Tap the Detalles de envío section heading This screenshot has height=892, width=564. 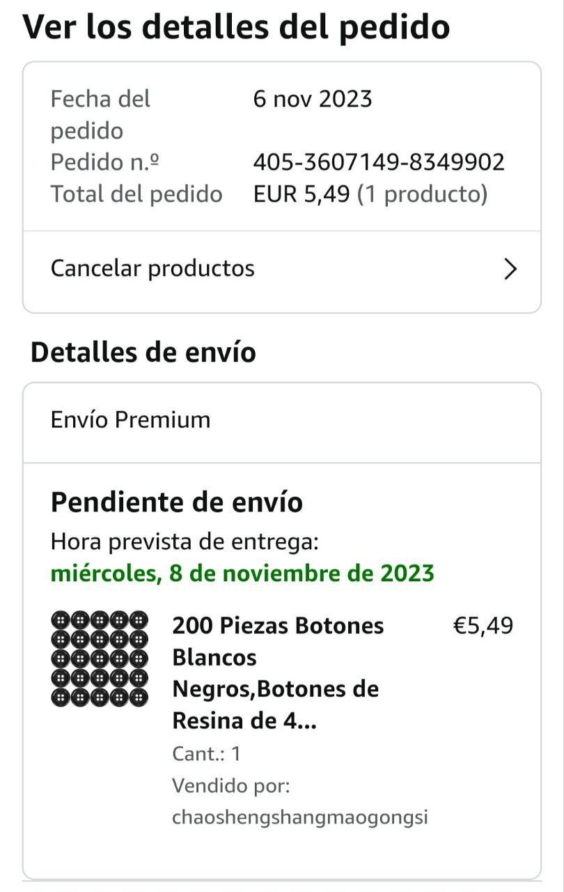click(x=143, y=353)
